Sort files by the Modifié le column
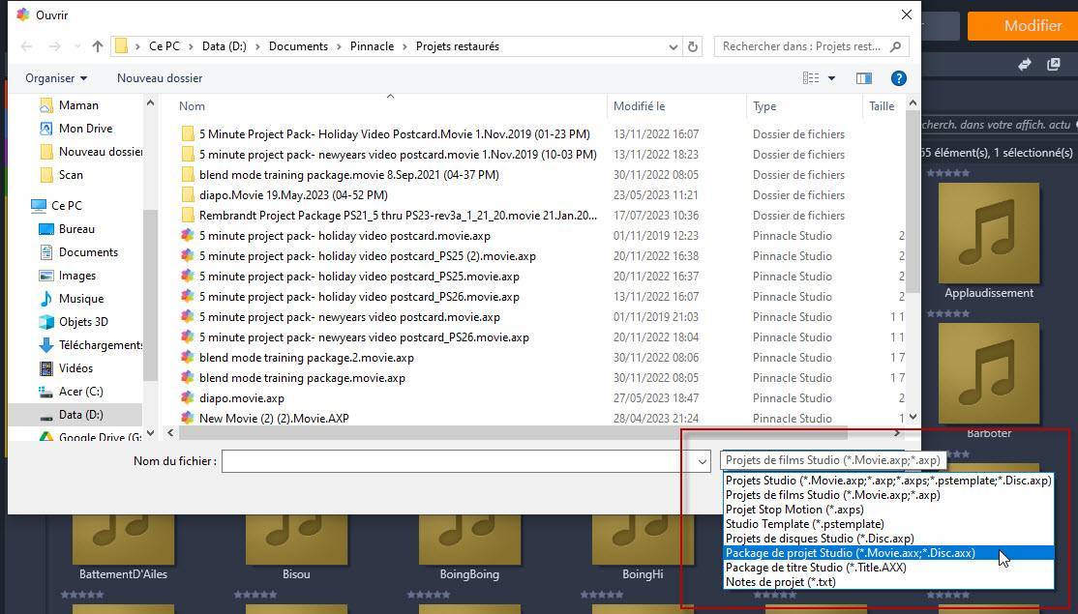Screen dimensions: 1078x614 (640, 105)
